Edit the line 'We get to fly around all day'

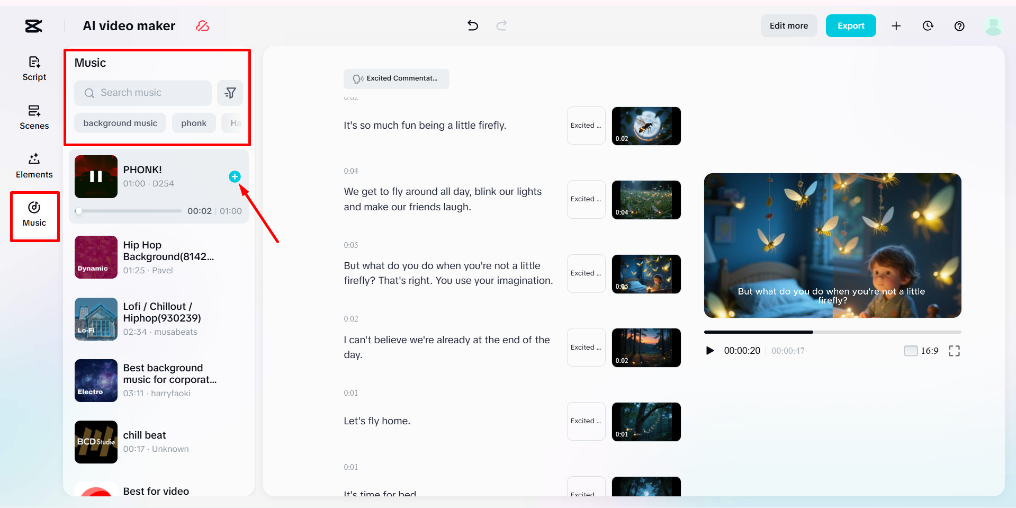coord(443,199)
